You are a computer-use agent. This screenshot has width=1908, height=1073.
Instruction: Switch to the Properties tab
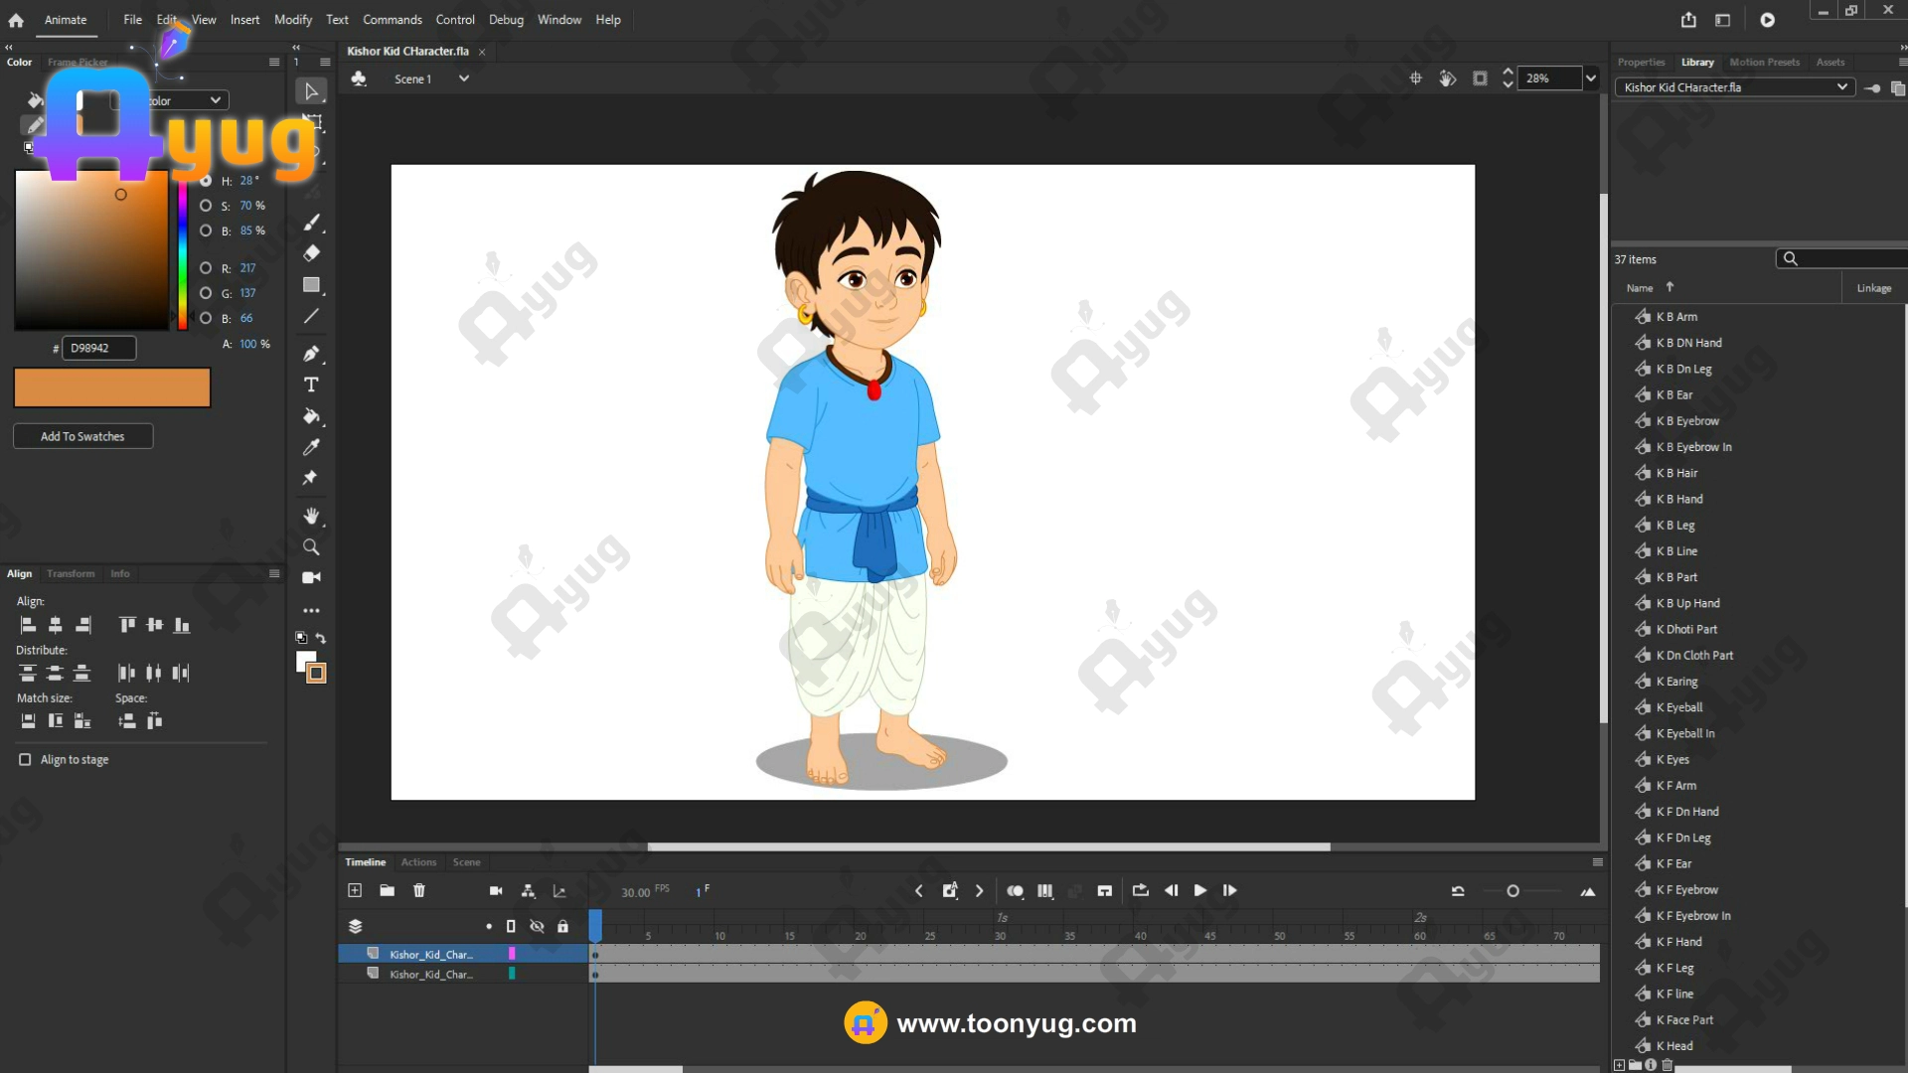coord(1641,62)
